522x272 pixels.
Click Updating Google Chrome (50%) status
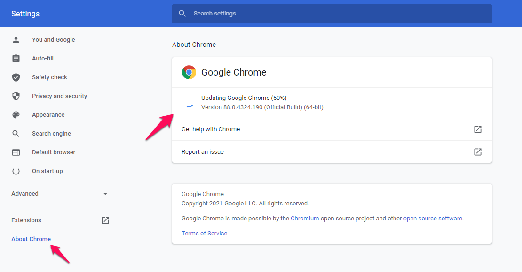point(244,98)
